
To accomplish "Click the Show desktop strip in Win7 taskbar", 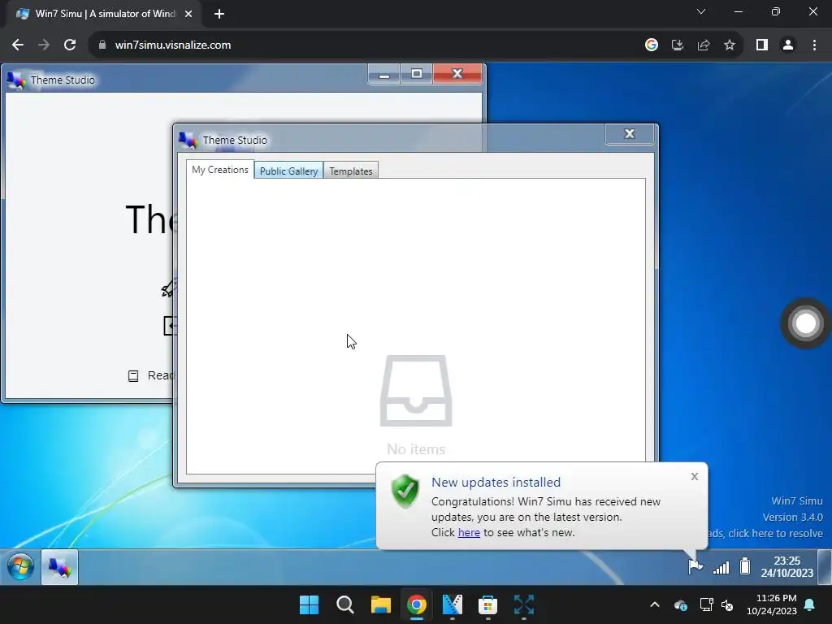I will point(824,566).
